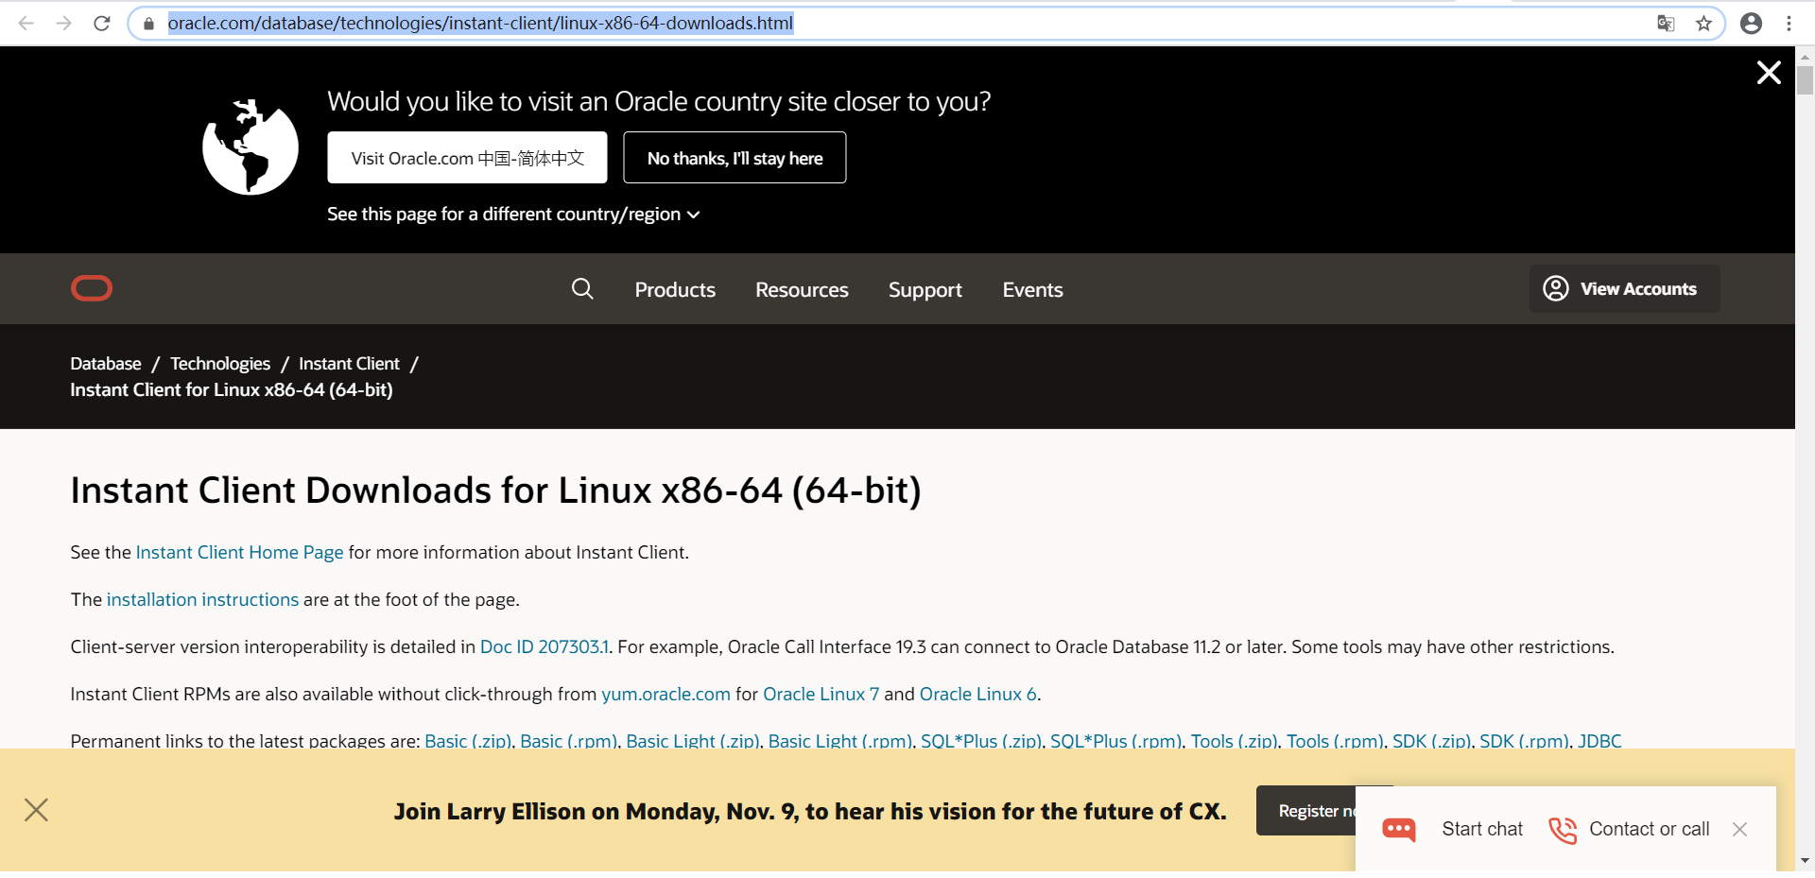1815x878 pixels.
Task: Click the globe icon in country banner
Action: [x=251, y=146]
